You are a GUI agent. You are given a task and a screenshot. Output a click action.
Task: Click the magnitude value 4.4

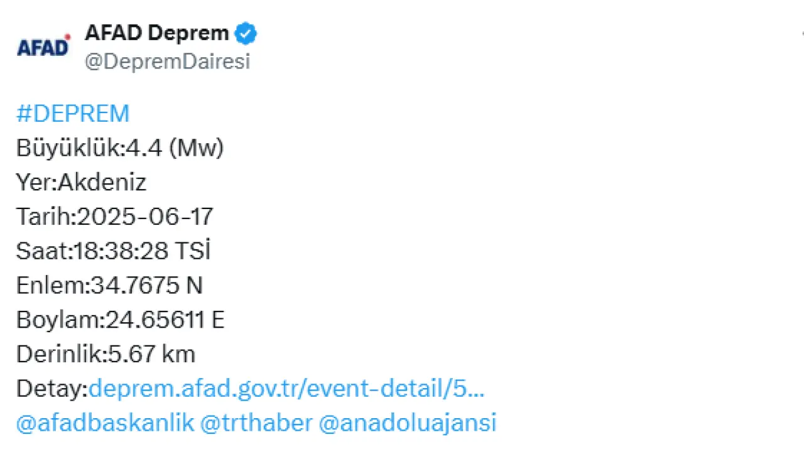click(x=145, y=148)
